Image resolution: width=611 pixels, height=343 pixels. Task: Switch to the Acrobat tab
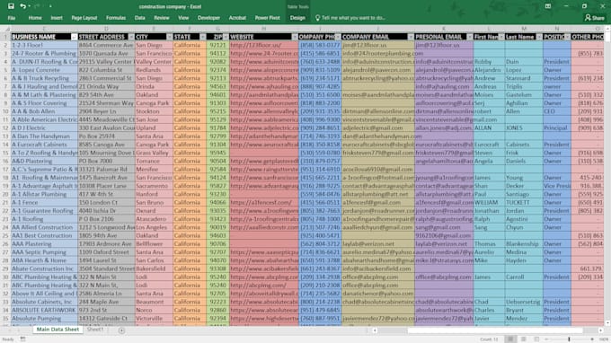[237, 18]
